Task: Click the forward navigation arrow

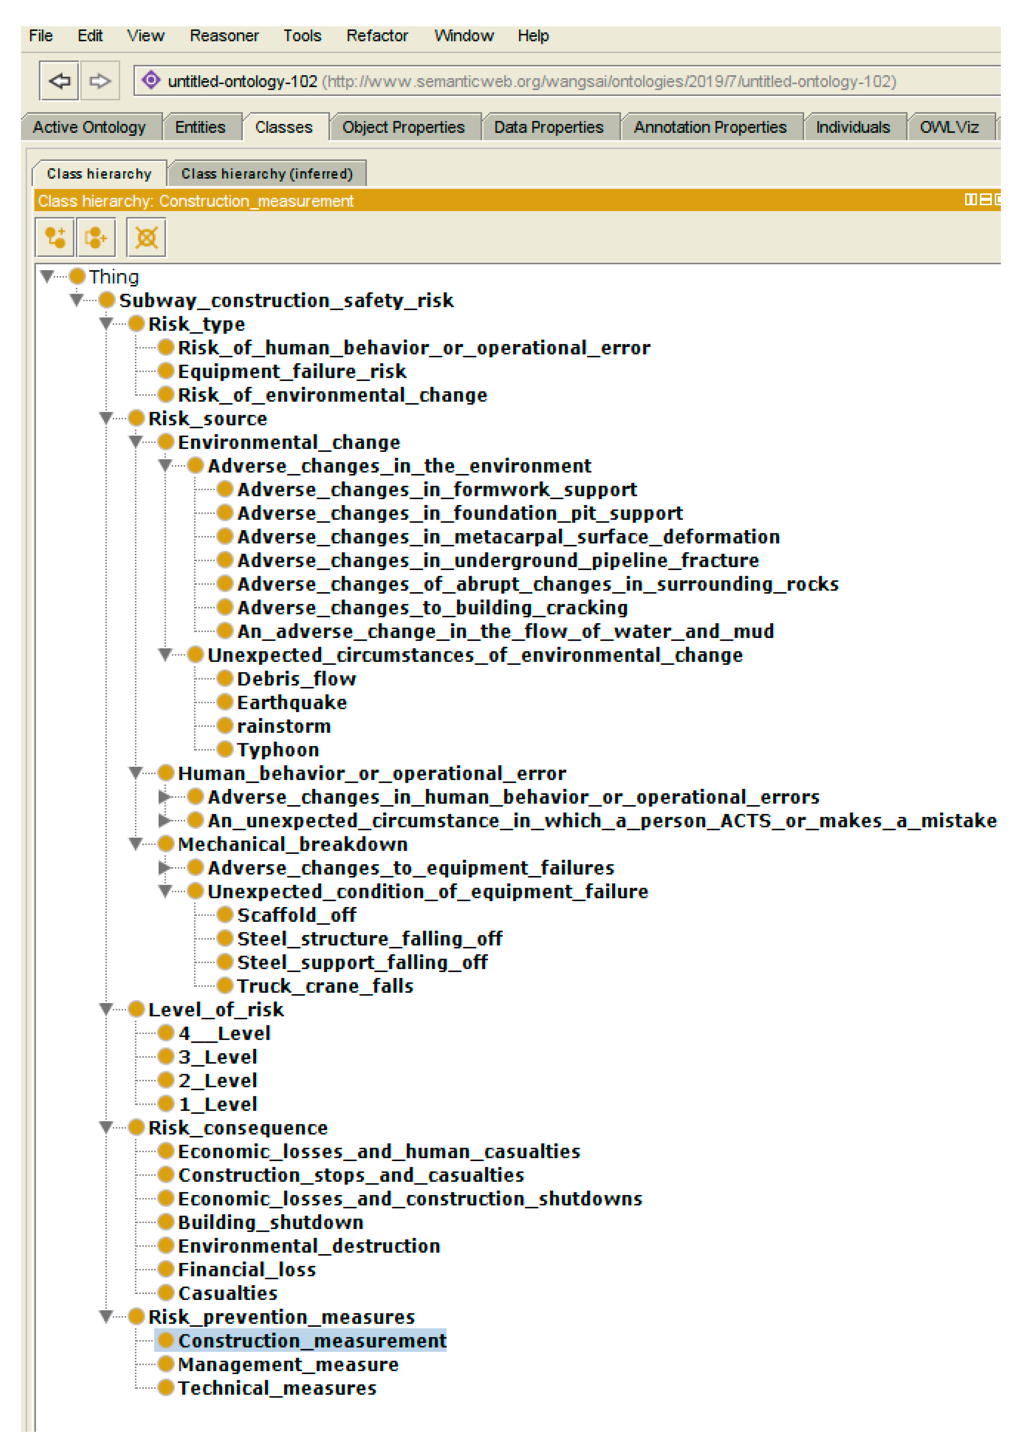Action: [99, 81]
